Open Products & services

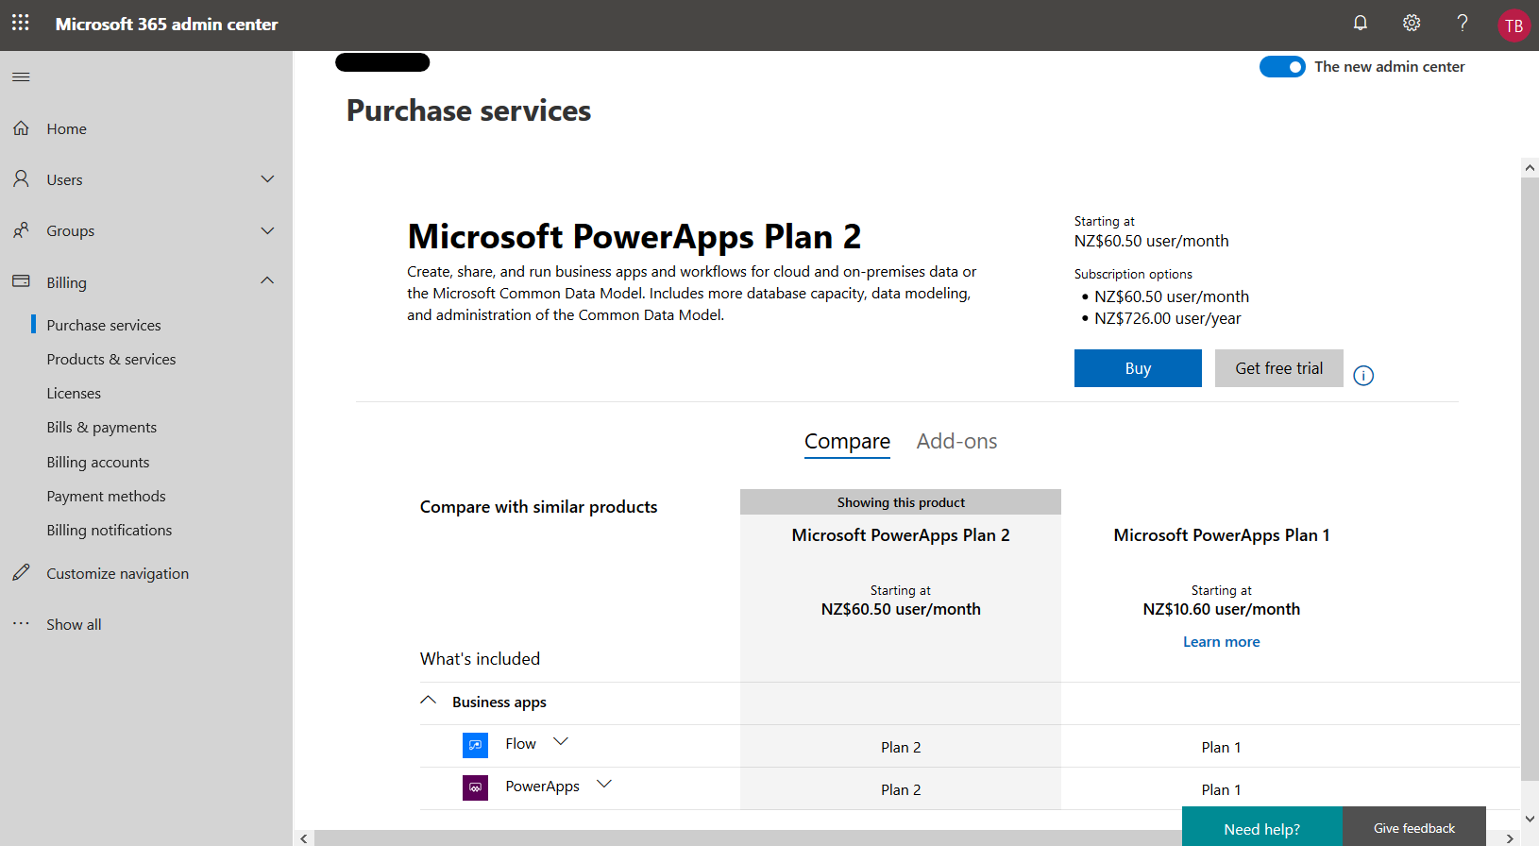tap(111, 359)
